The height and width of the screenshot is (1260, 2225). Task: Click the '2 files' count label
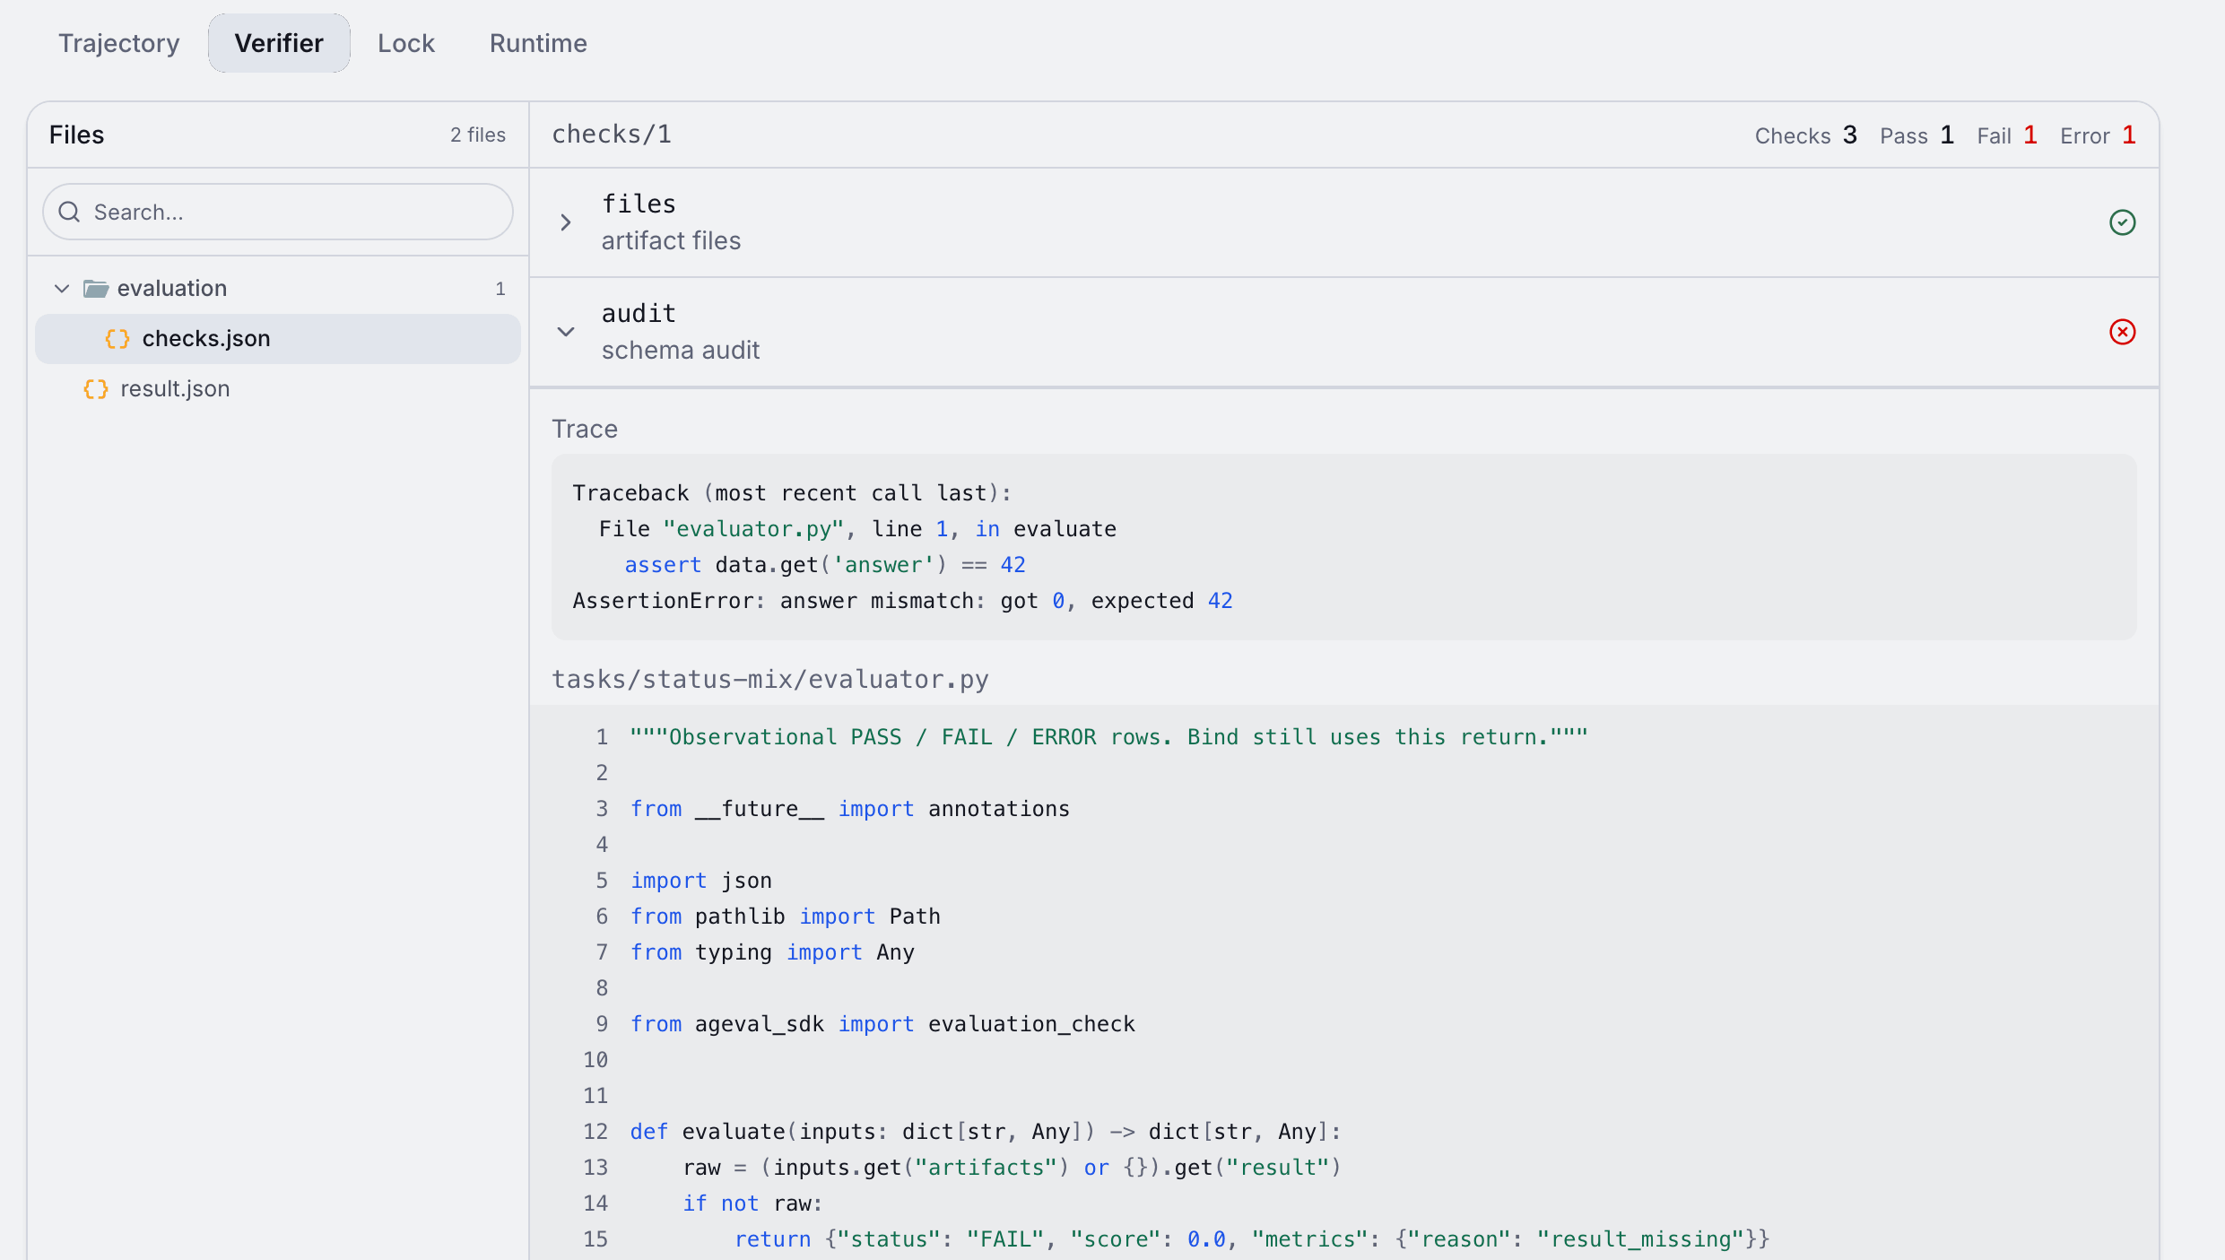478,135
